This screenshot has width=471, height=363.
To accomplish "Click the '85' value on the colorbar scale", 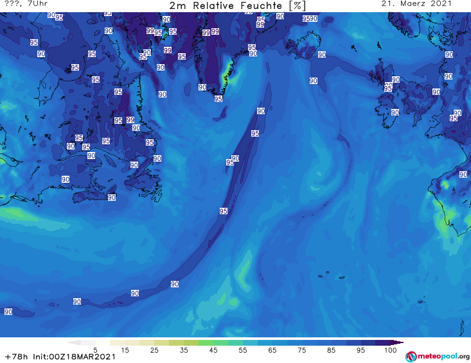I will [x=332, y=350].
